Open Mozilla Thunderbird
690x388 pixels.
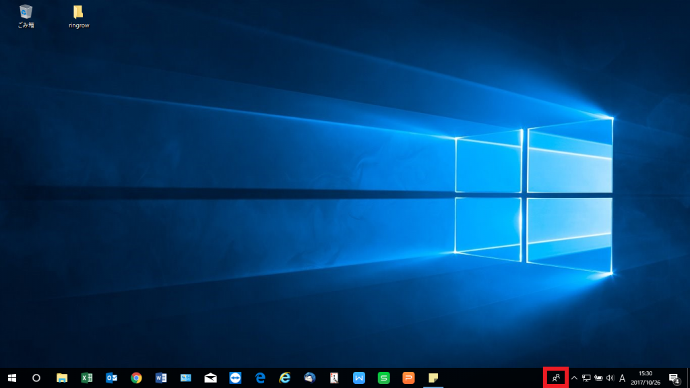pos(308,377)
